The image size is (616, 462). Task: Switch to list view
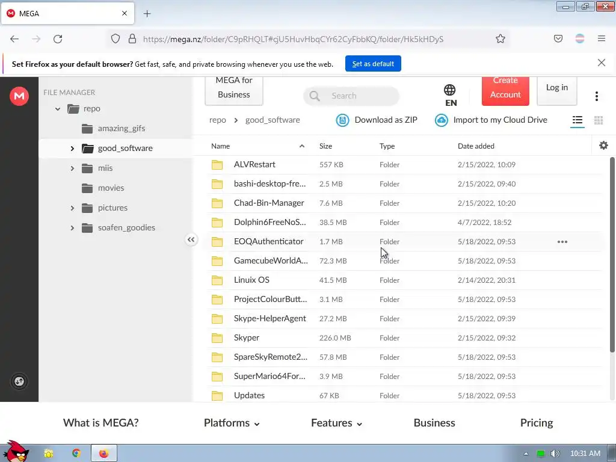577,120
